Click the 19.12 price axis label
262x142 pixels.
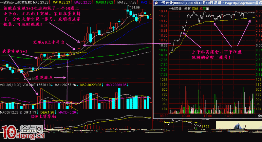(163, 21)
